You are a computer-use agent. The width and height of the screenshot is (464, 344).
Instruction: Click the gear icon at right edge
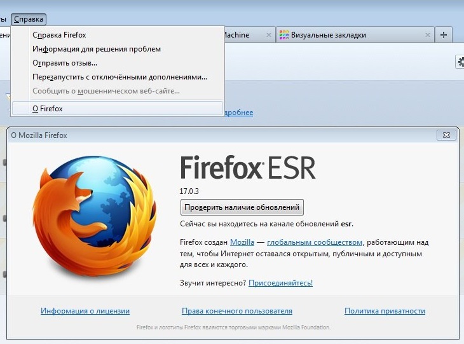(x=460, y=62)
